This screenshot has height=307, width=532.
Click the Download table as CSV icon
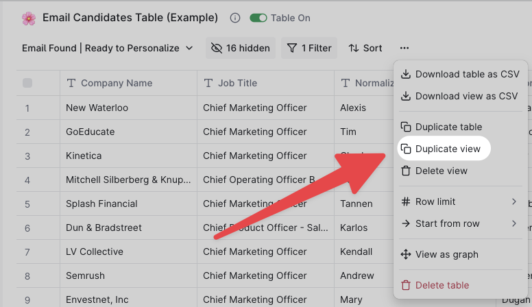click(x=406, y=74)
